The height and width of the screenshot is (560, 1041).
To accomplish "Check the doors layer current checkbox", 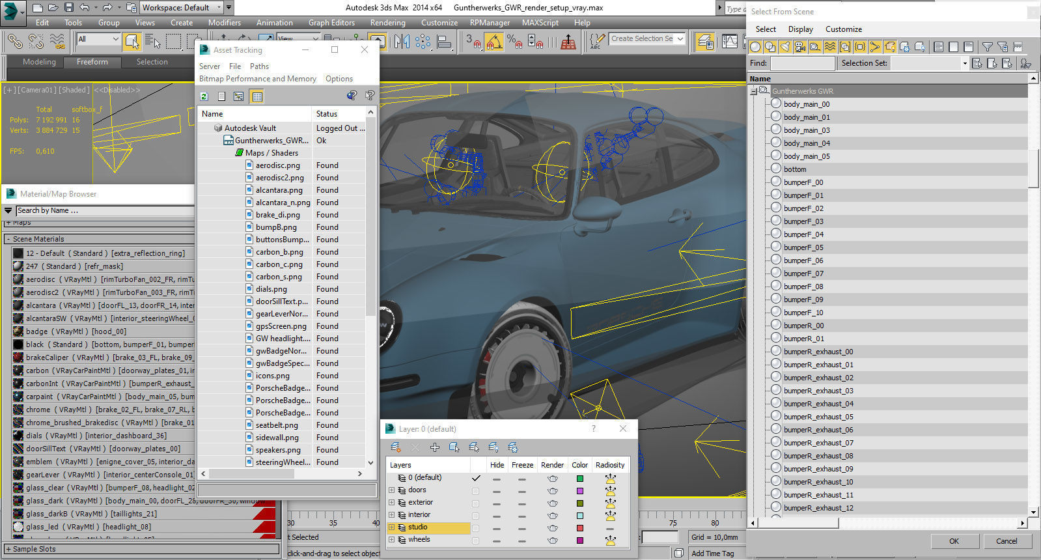I will pyautogui.click(x=475, y=490).
